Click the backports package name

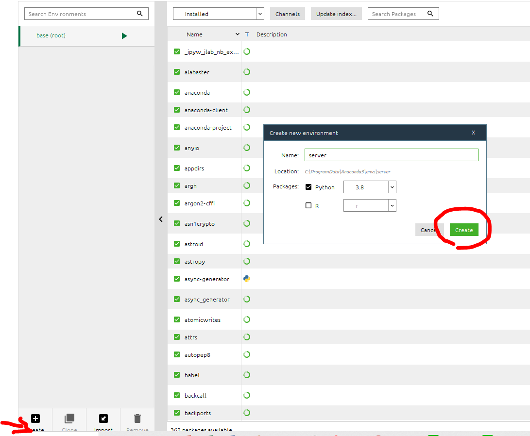(x=197, y=413)
